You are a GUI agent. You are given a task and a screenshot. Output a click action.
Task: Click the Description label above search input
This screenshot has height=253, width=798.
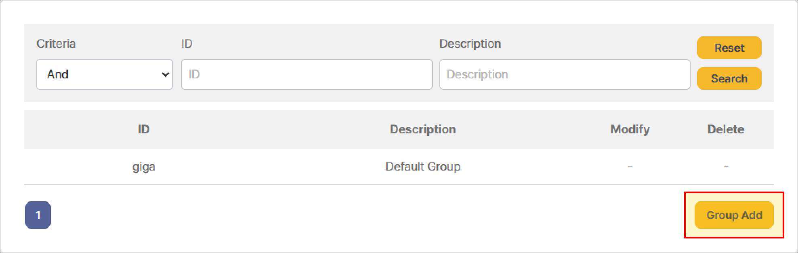470,44
